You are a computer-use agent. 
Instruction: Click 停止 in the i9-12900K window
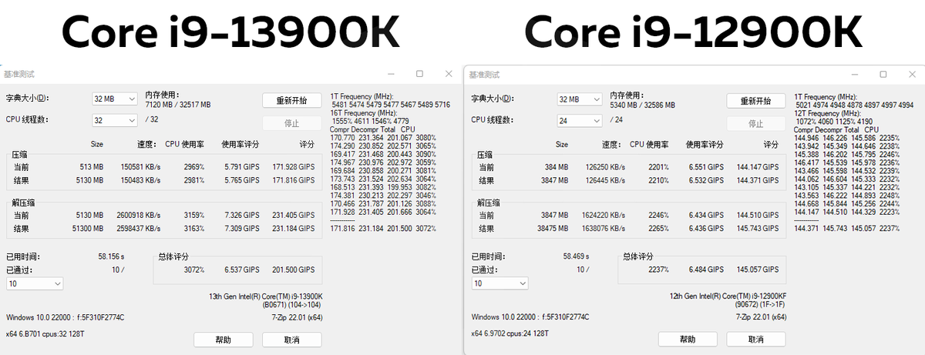[756, 123]
